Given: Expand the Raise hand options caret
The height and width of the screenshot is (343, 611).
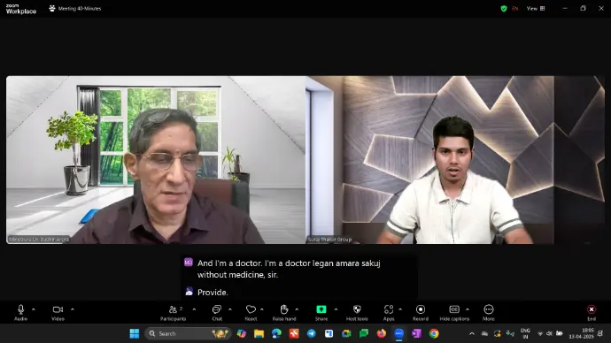Looking at the screenshot, I should [297, 309].
